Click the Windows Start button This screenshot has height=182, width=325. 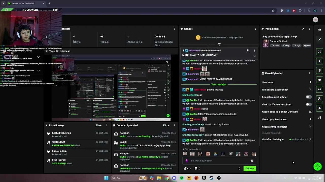pos(106,178)
